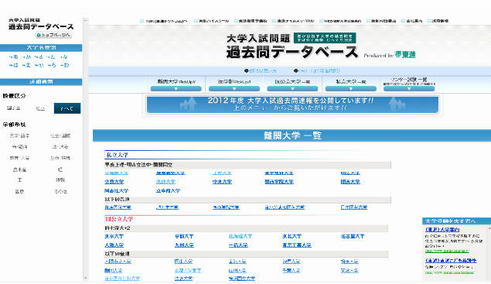Open the 国公立大学一覧 menu label
Screen dimensions: 491x284
(292, 81)
